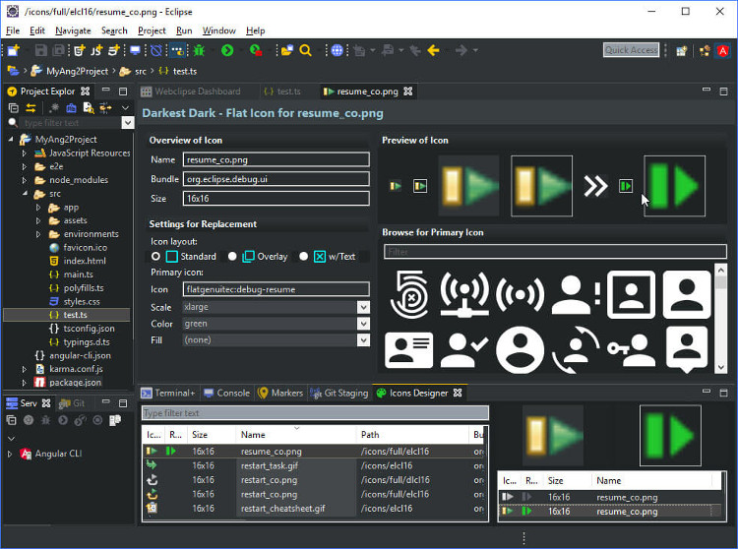Open the Markers tab
The height and width of the screenshot is (549, 738).
280,393
